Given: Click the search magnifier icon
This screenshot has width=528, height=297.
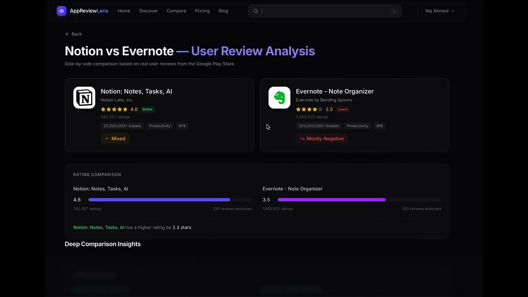Looking at the screenshot, I should pos(256,11).
